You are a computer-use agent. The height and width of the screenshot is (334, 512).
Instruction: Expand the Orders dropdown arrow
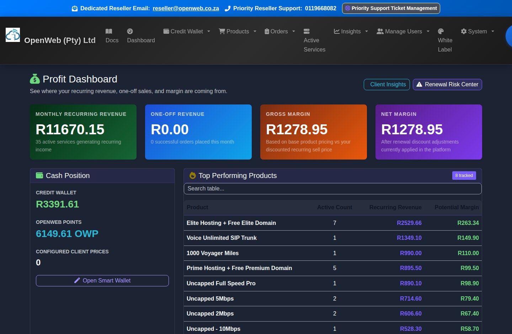click(294, 31)
